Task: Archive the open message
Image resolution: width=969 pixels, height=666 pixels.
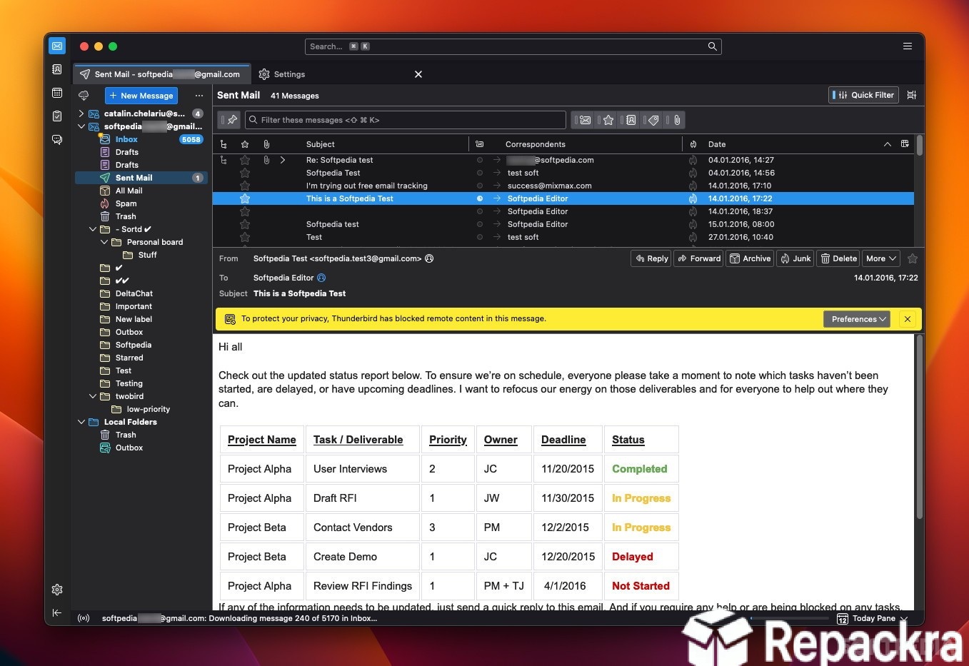Action: [x=750, y=258]
